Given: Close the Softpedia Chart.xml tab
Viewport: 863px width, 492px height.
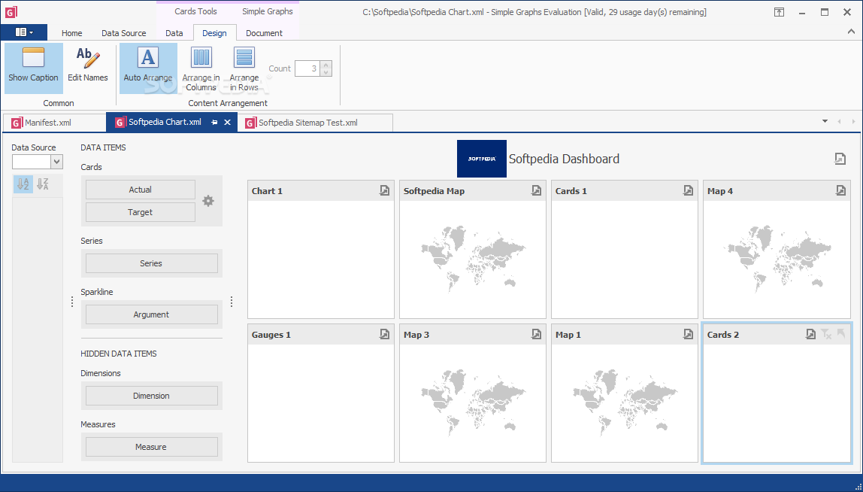Looking at the screenshot, I should pos(227,123).
